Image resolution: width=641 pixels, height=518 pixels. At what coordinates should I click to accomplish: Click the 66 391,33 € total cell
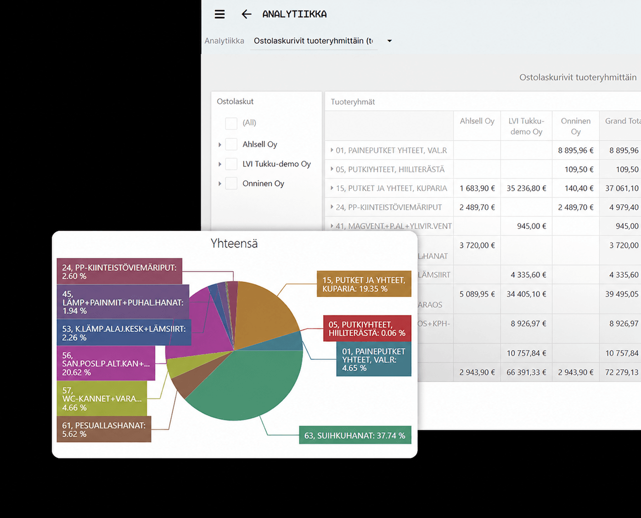(526, 372)
